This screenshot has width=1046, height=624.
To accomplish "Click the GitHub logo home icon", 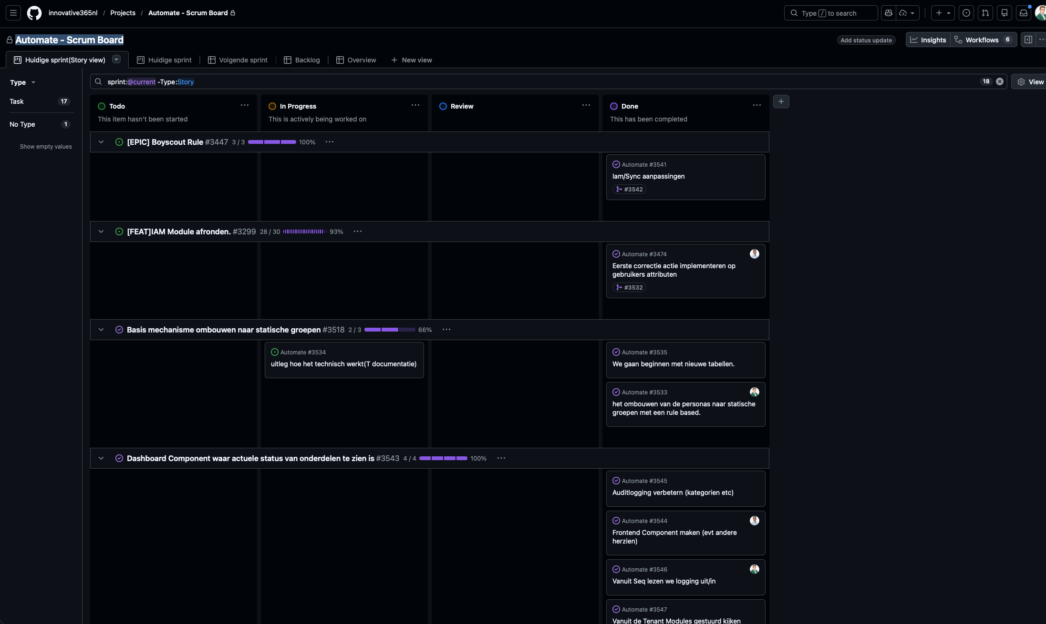I will click(x=34, y=13).
